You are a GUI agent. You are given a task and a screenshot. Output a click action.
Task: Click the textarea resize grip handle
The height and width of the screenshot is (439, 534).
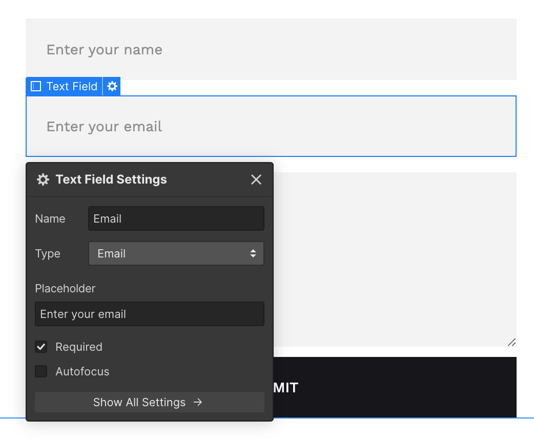pyautogui.click(x=511, y=342)
